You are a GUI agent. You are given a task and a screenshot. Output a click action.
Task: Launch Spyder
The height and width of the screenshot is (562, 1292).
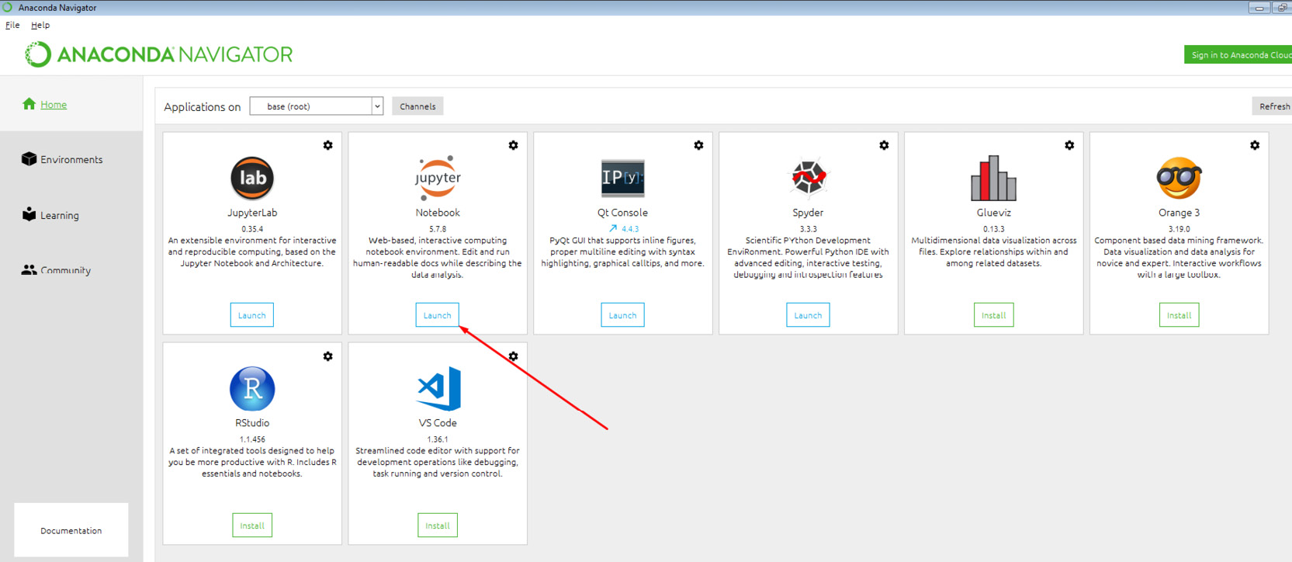coord(808,315)
